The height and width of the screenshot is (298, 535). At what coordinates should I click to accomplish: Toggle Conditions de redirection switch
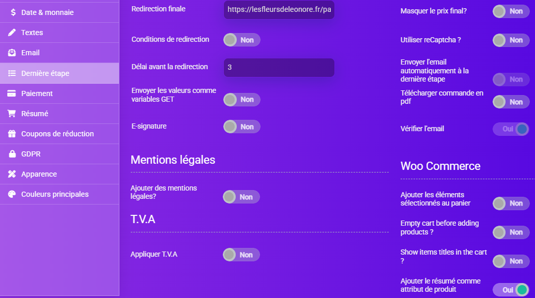coord(241,40)
